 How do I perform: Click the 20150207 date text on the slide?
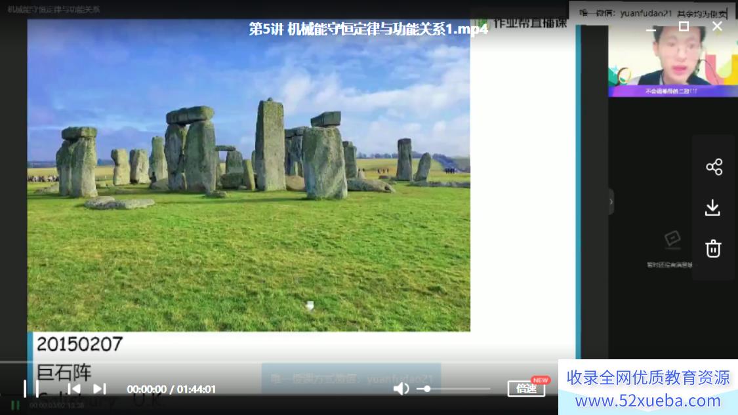(79, 344)
